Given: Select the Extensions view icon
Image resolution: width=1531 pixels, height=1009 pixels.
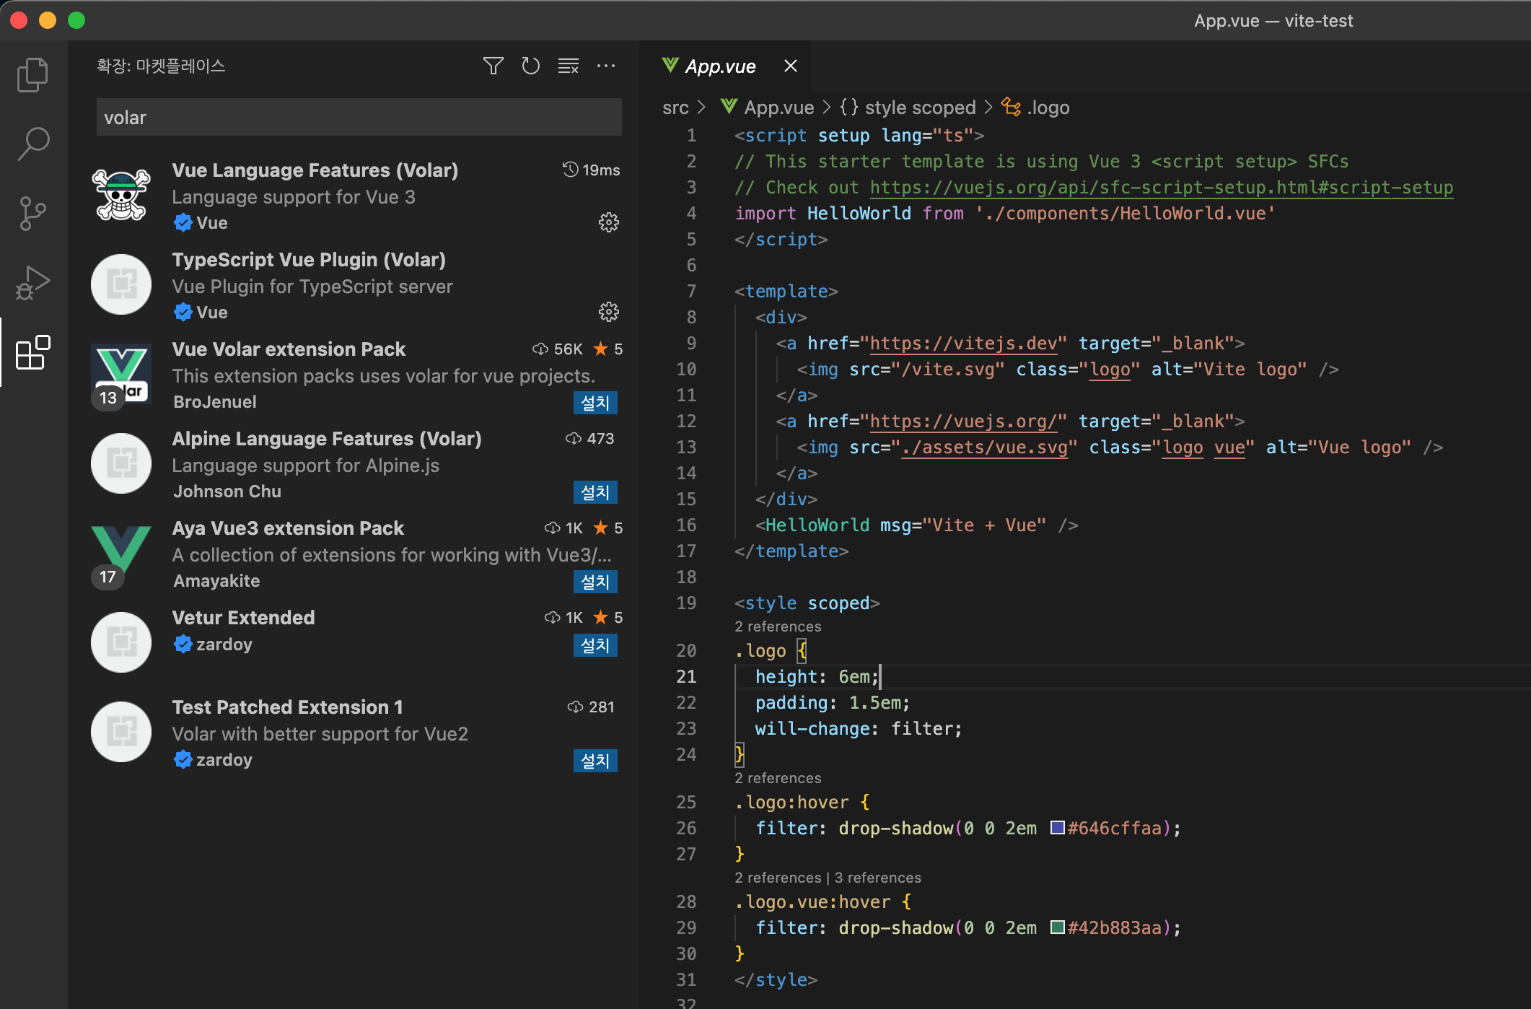Looking at the screenshot, I should pos(33,353).
